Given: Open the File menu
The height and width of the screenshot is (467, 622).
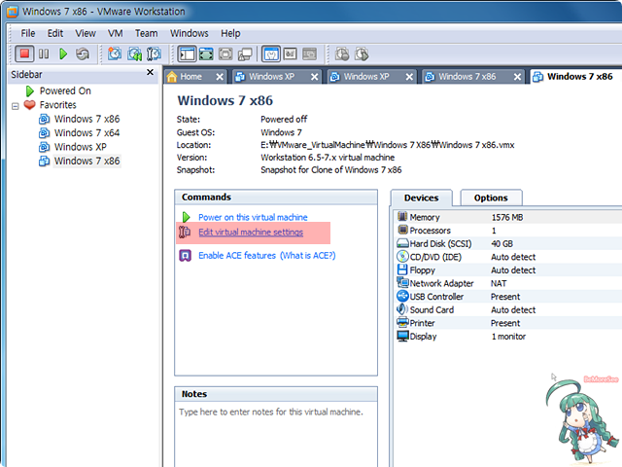Looking at the screenshot, I should click(28, 33).
